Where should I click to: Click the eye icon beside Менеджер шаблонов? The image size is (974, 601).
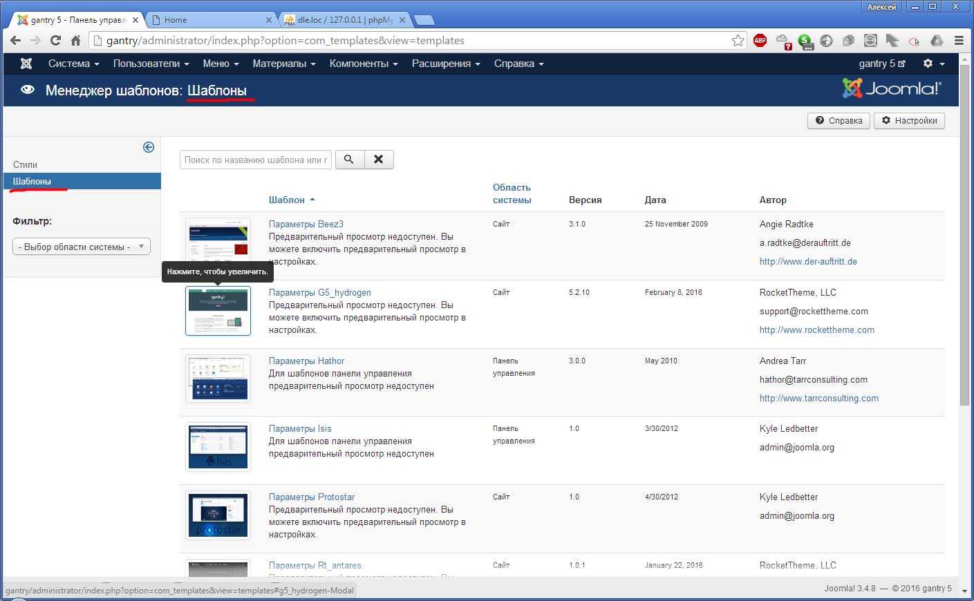[x=28, y=90]
